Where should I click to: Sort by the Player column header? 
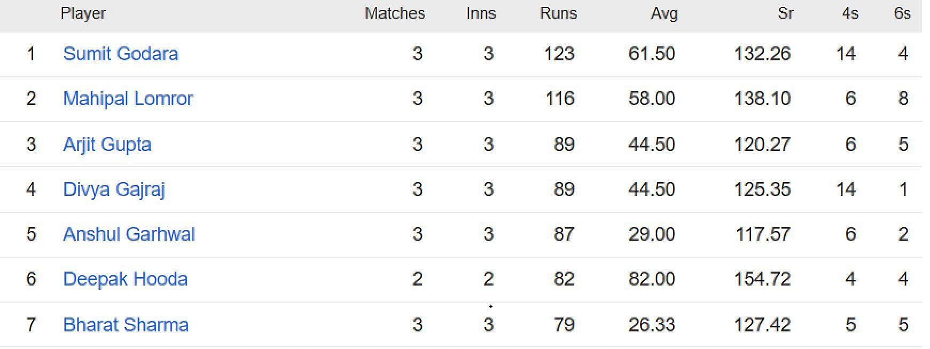83,13
